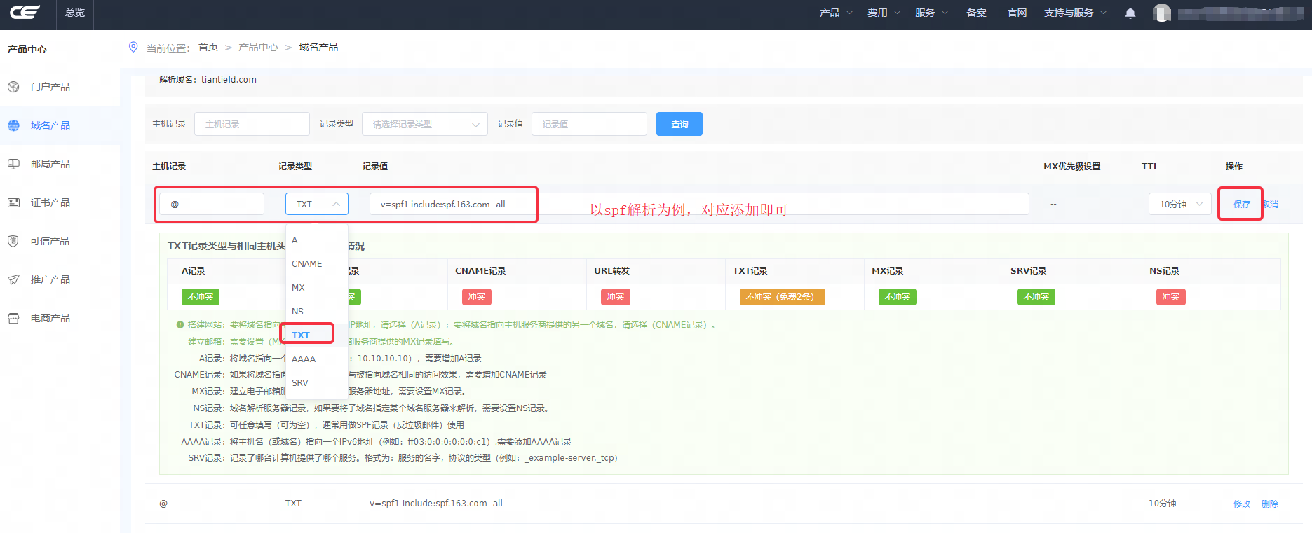The height and width of the screenshot is (533, 1312).
Task: Open the notification bell
Action: (x=1130, y=13)
